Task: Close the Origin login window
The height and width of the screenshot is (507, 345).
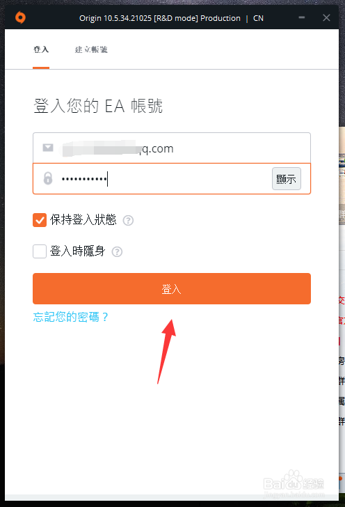Action: (326, 18)
